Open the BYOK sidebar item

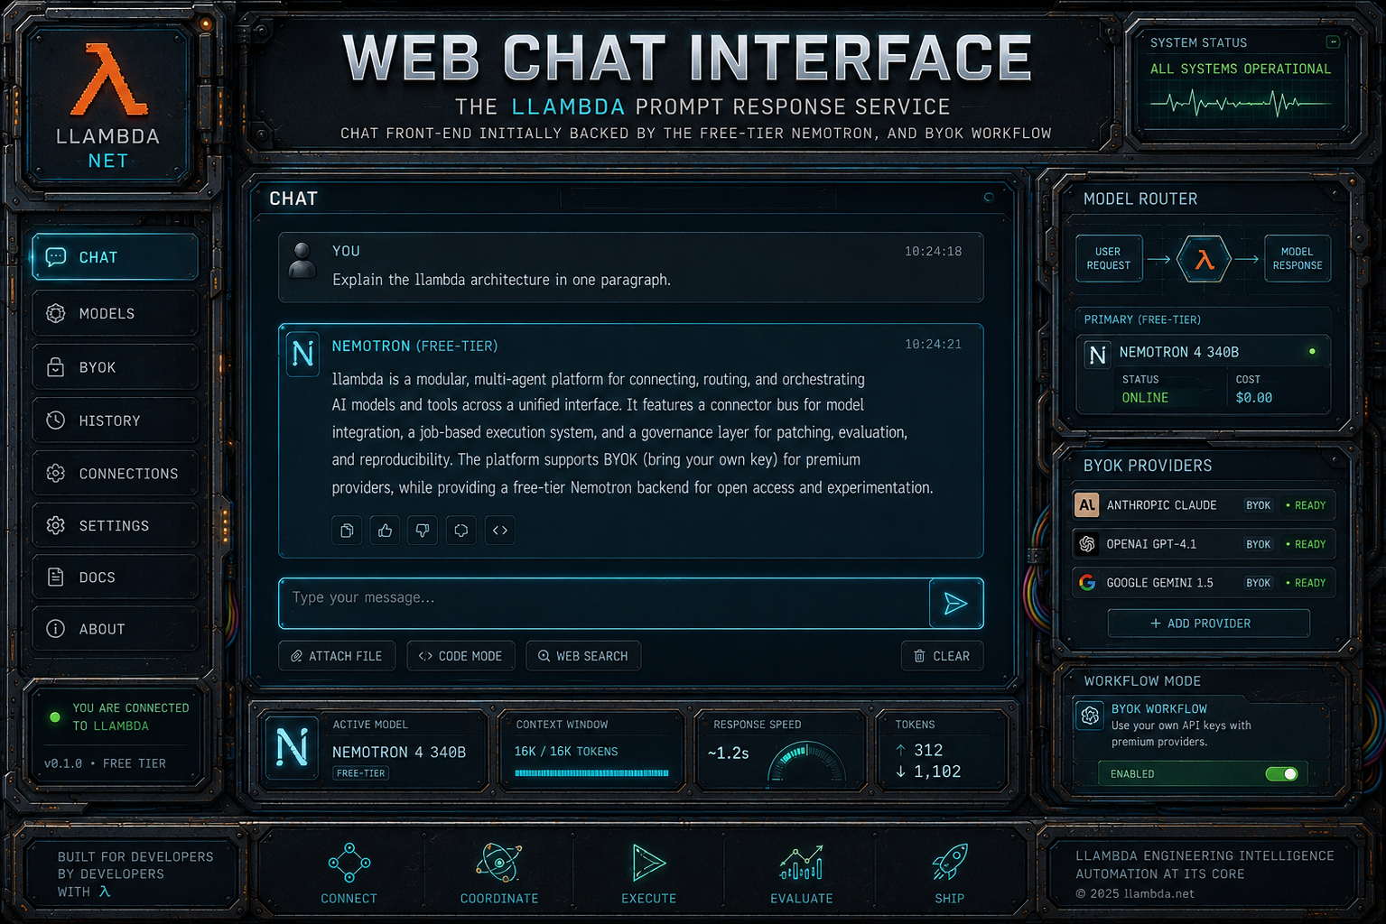[115, 367]
